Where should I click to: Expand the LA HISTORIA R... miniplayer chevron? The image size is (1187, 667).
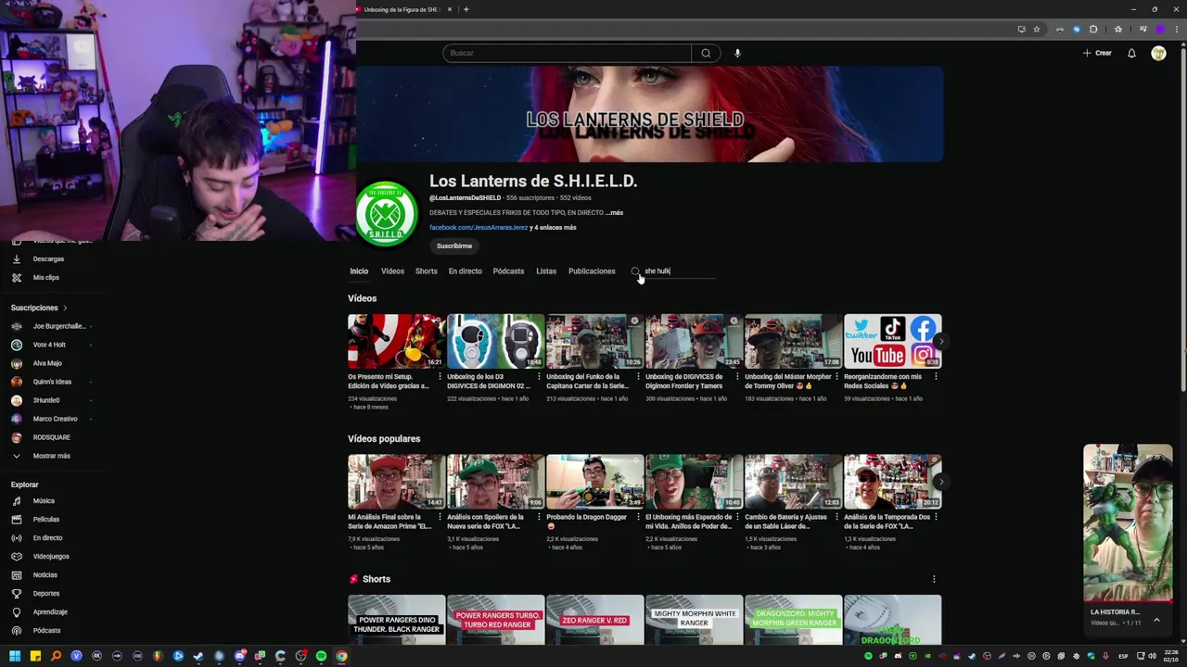pyautogui.click(x=1156, y=620)
